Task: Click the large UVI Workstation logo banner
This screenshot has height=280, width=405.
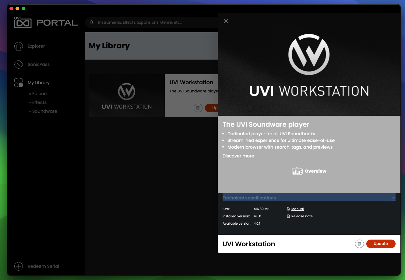Action: (309, 65)
